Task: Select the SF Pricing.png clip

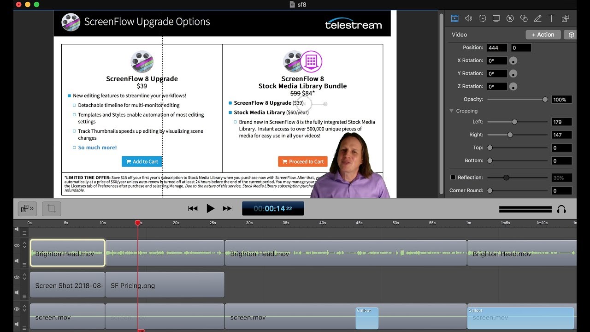Action: tap(165, 285)
